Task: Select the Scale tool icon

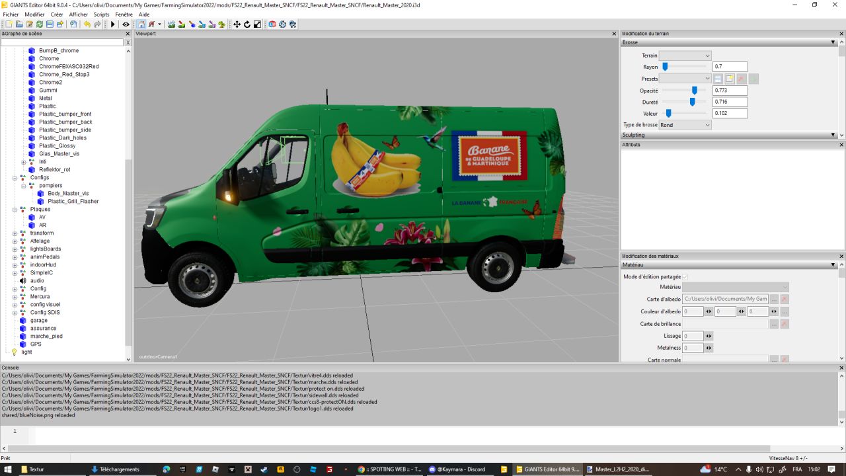Action: 257,24
